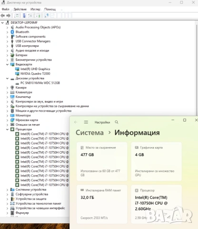Open the hamburger menu in Настройки
Image resolution: width=198 pixels, height=229 pixels.
[86, 122]
